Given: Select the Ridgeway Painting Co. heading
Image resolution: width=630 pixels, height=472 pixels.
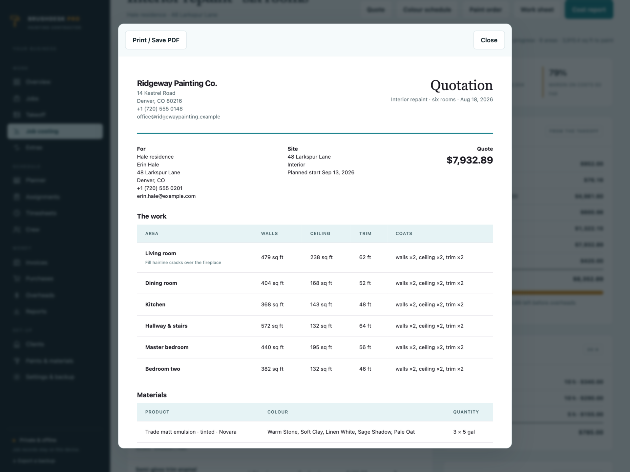Looking at the screenshot, I should coord(177,83).
